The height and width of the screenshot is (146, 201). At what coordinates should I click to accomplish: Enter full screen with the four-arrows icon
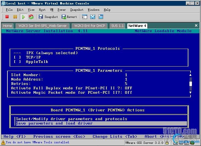(x=93, y=17)
